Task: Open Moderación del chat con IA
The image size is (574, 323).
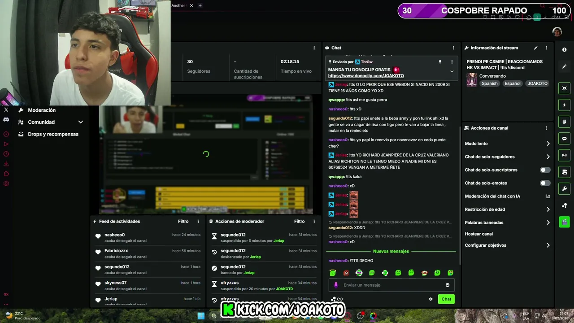Action: click(507, 196)
